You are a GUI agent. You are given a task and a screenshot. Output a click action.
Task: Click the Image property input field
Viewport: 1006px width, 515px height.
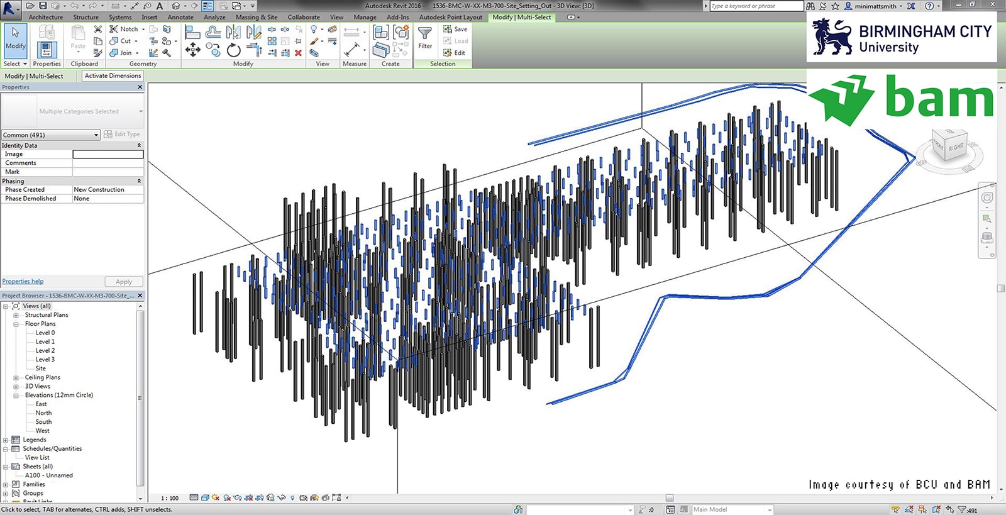[x=108, y=154]
